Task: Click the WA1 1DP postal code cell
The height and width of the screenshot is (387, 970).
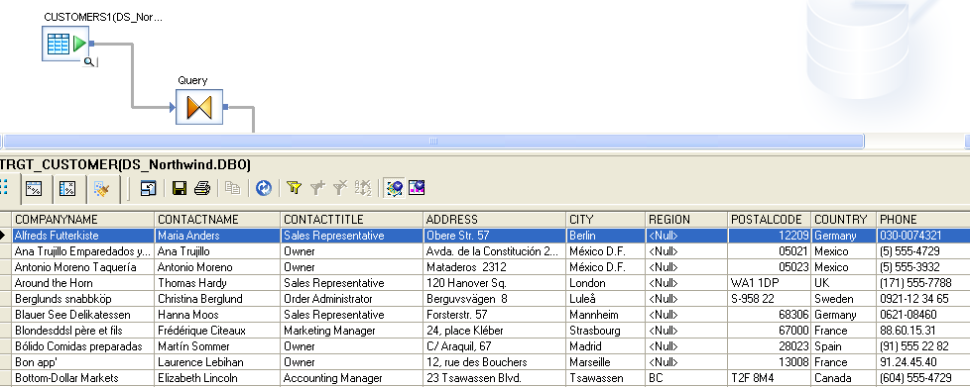Action: [770, 283]
